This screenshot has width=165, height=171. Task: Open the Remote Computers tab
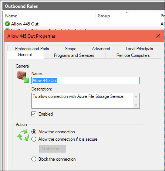(133, 55)
